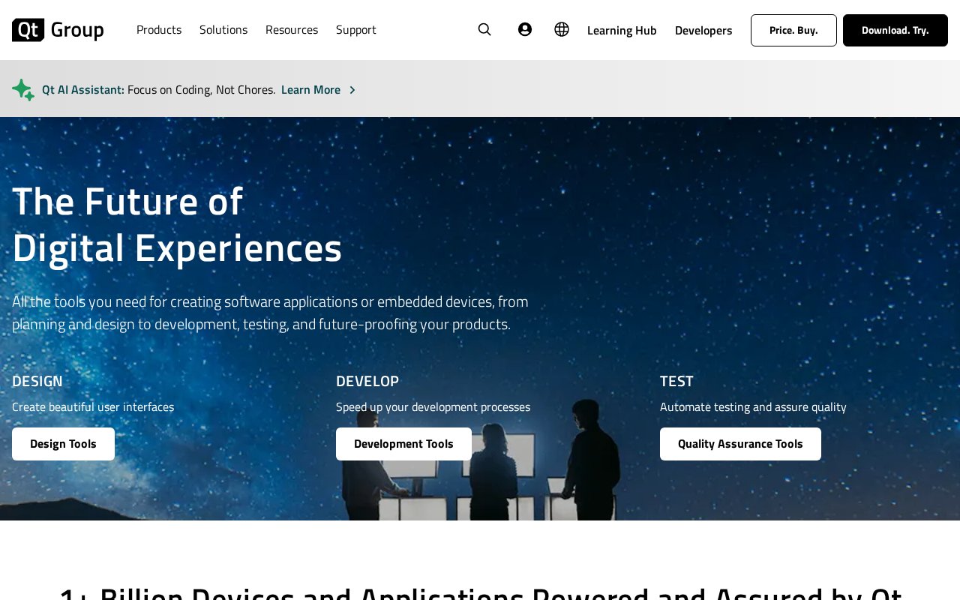The image size is (960, 600).
Task: Open the Resources menu
Action: point(292,30)
